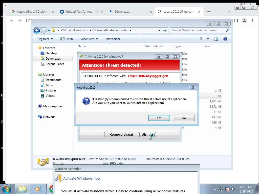Toggle the Chrome side panel icon

[x=236, y=20]
